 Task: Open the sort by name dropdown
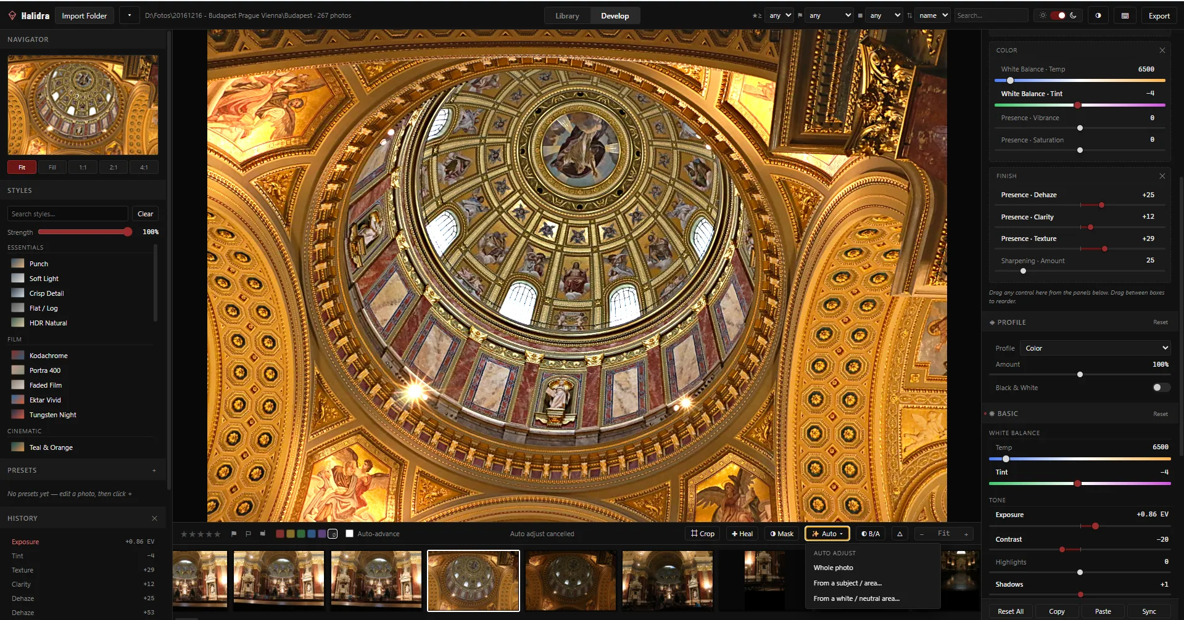pos(932,15)
